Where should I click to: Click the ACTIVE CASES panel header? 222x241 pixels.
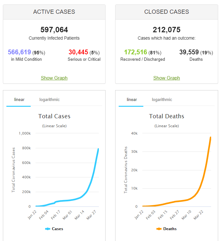tap(54, 12)
